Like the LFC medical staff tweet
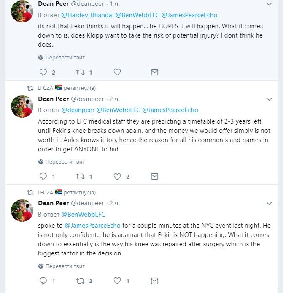The image size is (283, 293). tap(118, 177)
